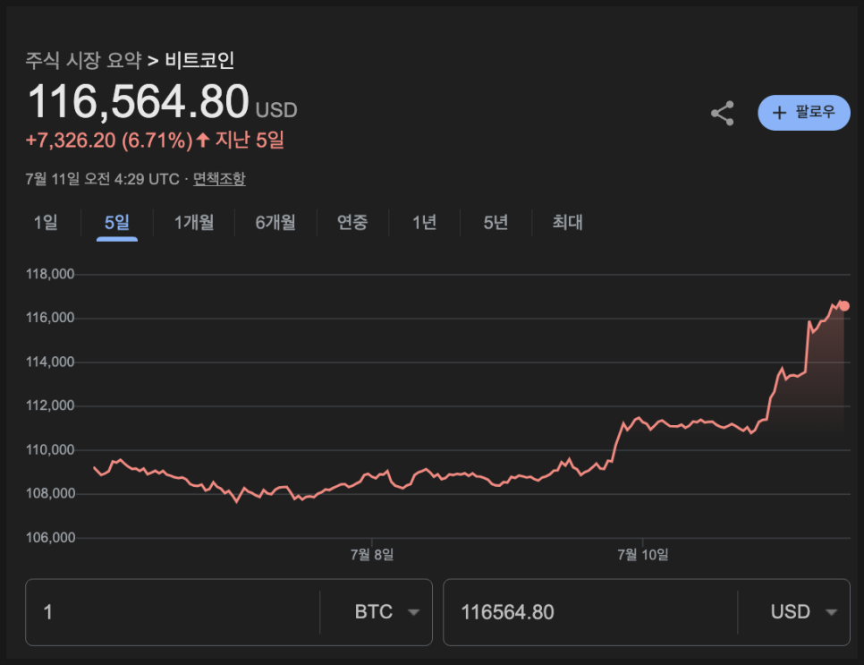Image resolution: width=864 pixels, height=665 pixels.
Task: Switch chart to 6개월 range
Action: [275, 222]
